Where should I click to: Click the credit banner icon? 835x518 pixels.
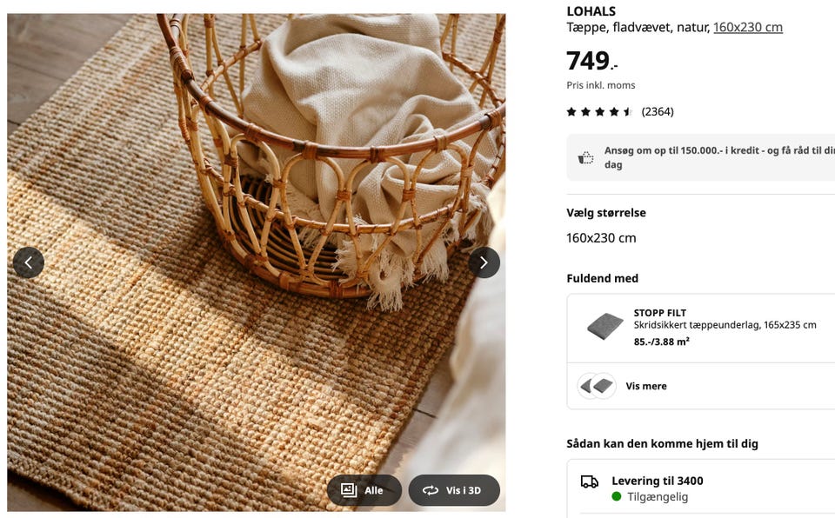coord(586,157)
